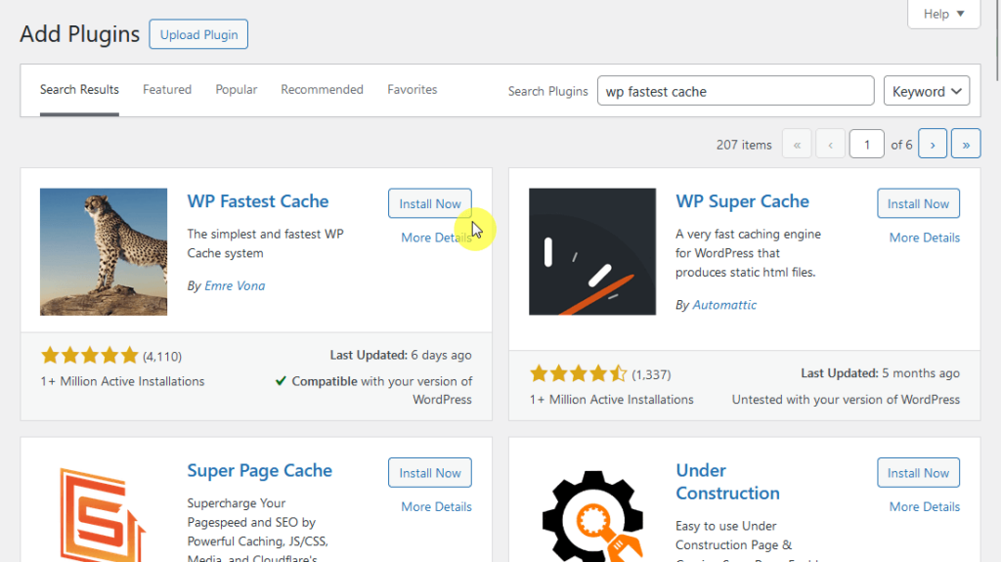Image resolution: width=1001 pixels, height=562 pixels.
Task: Jump to the last results page arrow
Action: tap(966, 145)
